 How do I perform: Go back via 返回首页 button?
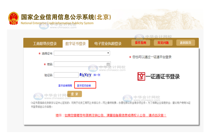click(186, 43)
